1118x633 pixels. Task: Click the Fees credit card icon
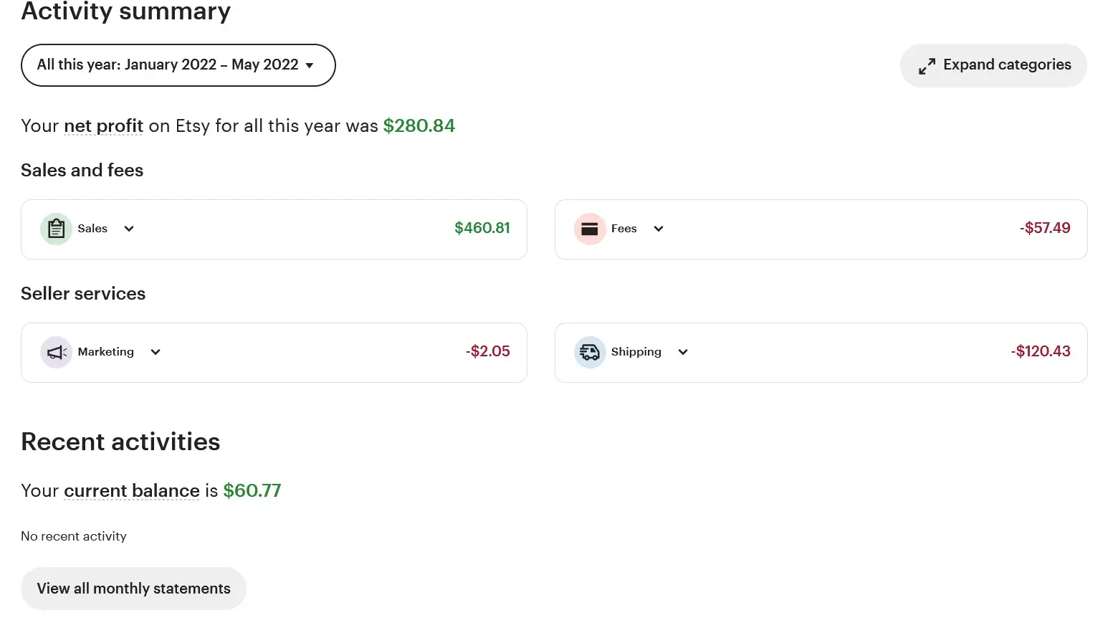click(x=589, y=229)
